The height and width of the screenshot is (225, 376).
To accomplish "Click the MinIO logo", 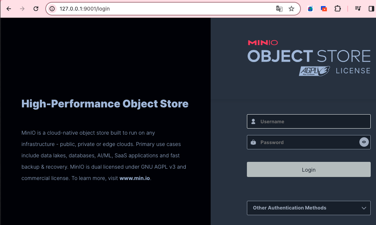I will pyautogui.click(x=263, y=43).
